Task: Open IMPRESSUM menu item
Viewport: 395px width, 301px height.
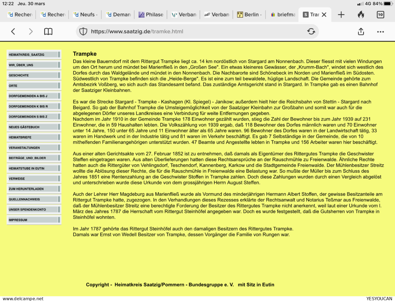Action: 34,220
